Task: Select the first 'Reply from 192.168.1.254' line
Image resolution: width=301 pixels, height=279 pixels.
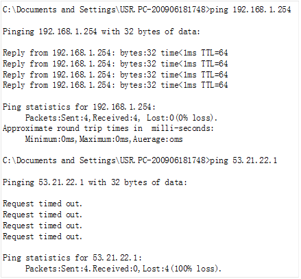Action: (115, 53)
